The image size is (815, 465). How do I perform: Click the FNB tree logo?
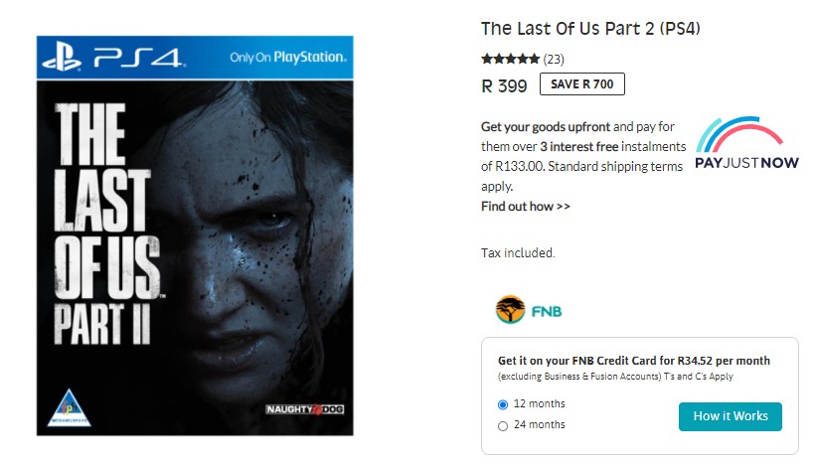pos(510,310)
